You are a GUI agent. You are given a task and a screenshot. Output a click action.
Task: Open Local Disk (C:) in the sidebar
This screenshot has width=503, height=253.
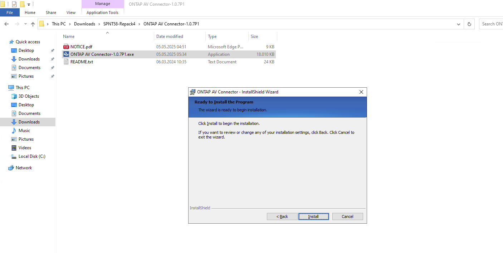pyautogui.click(x=31, y=156)
